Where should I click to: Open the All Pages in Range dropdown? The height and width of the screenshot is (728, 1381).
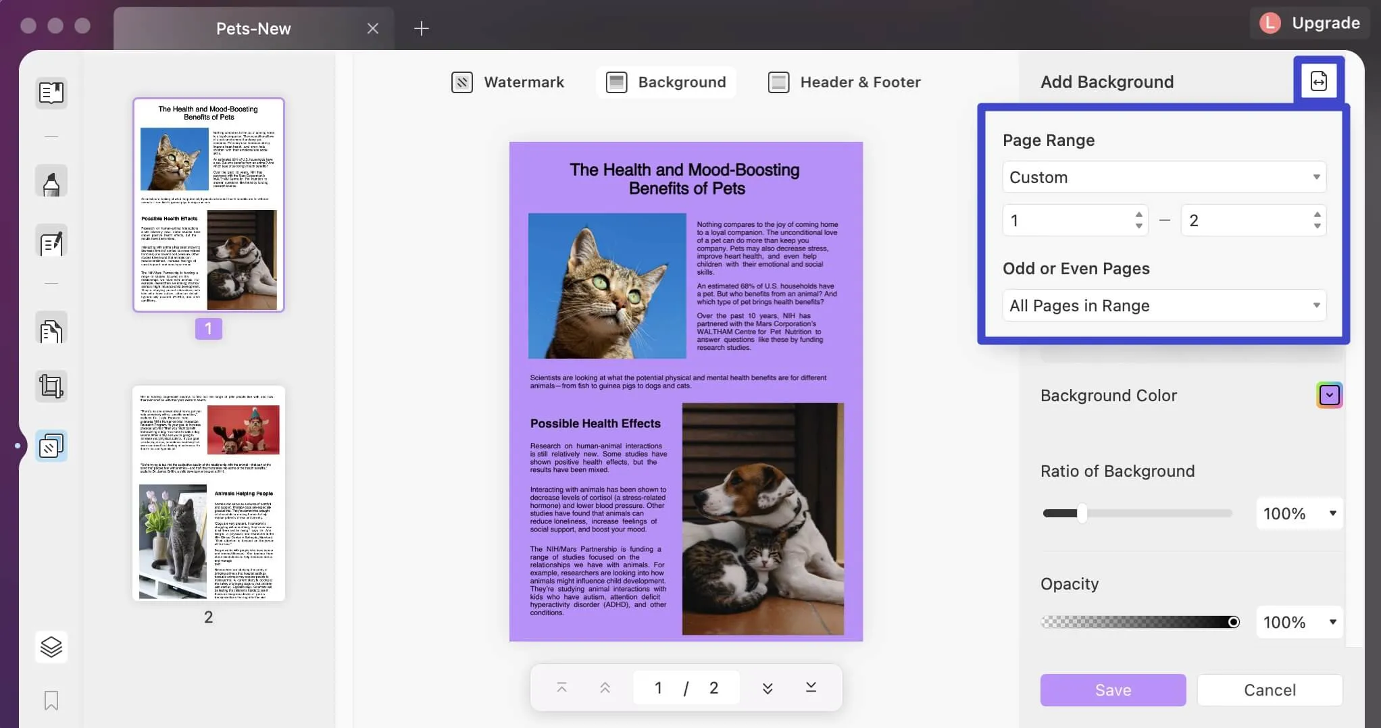point(1163,306)
